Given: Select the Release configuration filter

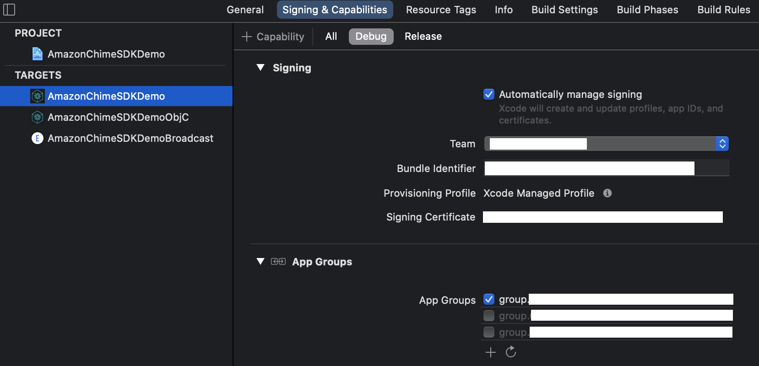Looking at the screenshot, I should click(x=423, y=37).
